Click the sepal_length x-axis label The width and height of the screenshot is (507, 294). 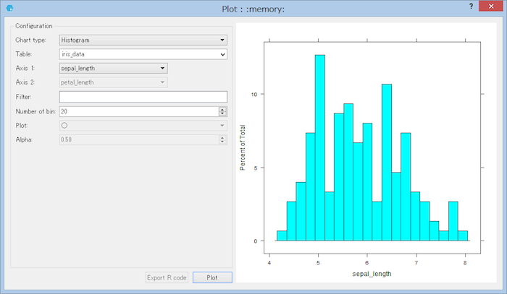372,274
